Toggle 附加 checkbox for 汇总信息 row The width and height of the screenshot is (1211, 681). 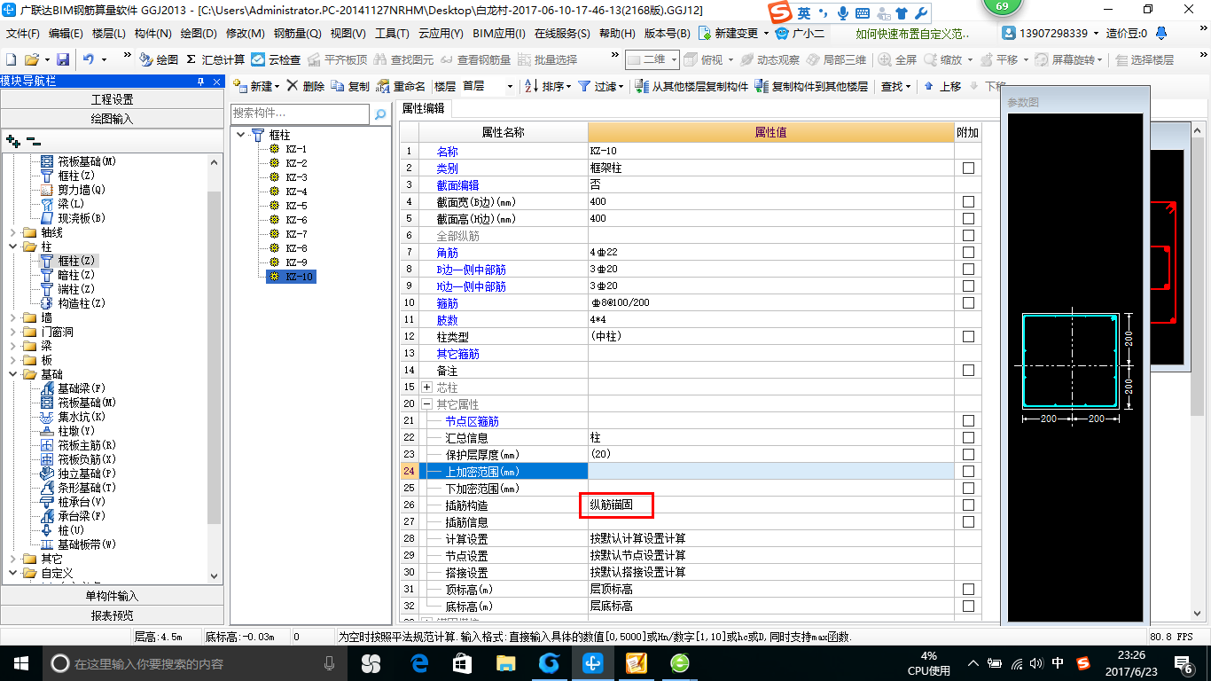point(968,438)
